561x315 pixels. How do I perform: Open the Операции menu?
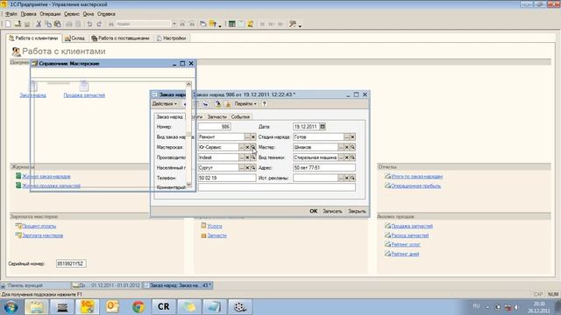tap(50, 14)
